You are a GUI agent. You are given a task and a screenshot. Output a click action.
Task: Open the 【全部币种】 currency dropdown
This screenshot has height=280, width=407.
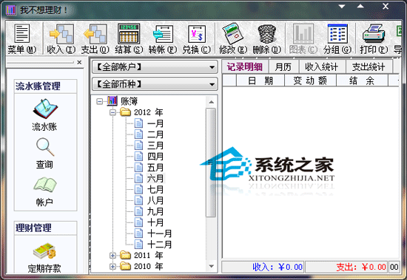[155, 84]
